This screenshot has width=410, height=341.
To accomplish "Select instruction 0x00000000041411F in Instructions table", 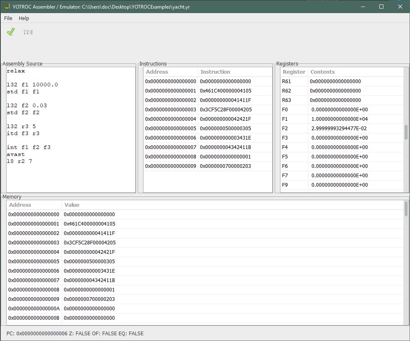I will (225, 100).
